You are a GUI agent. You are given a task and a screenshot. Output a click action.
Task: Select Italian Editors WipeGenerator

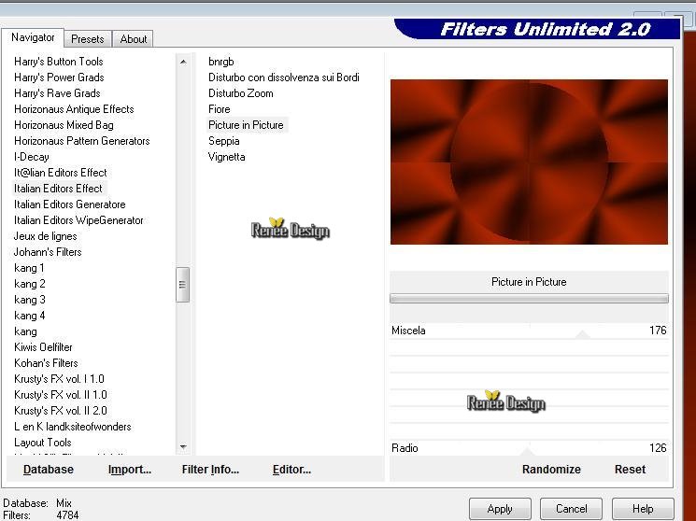(x=78, y=220)
